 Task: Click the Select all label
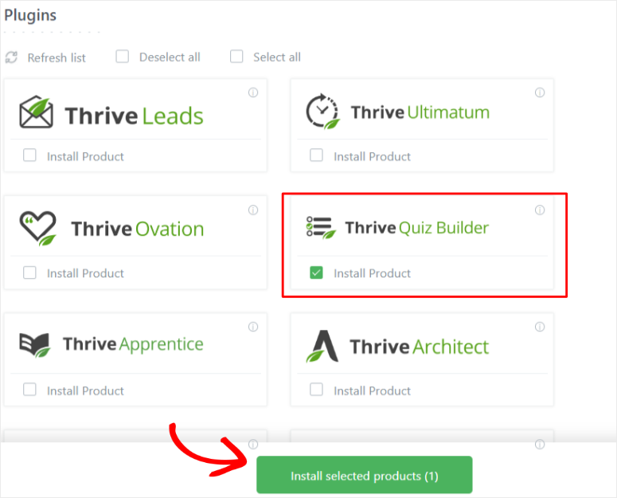[x=277, y=57]
